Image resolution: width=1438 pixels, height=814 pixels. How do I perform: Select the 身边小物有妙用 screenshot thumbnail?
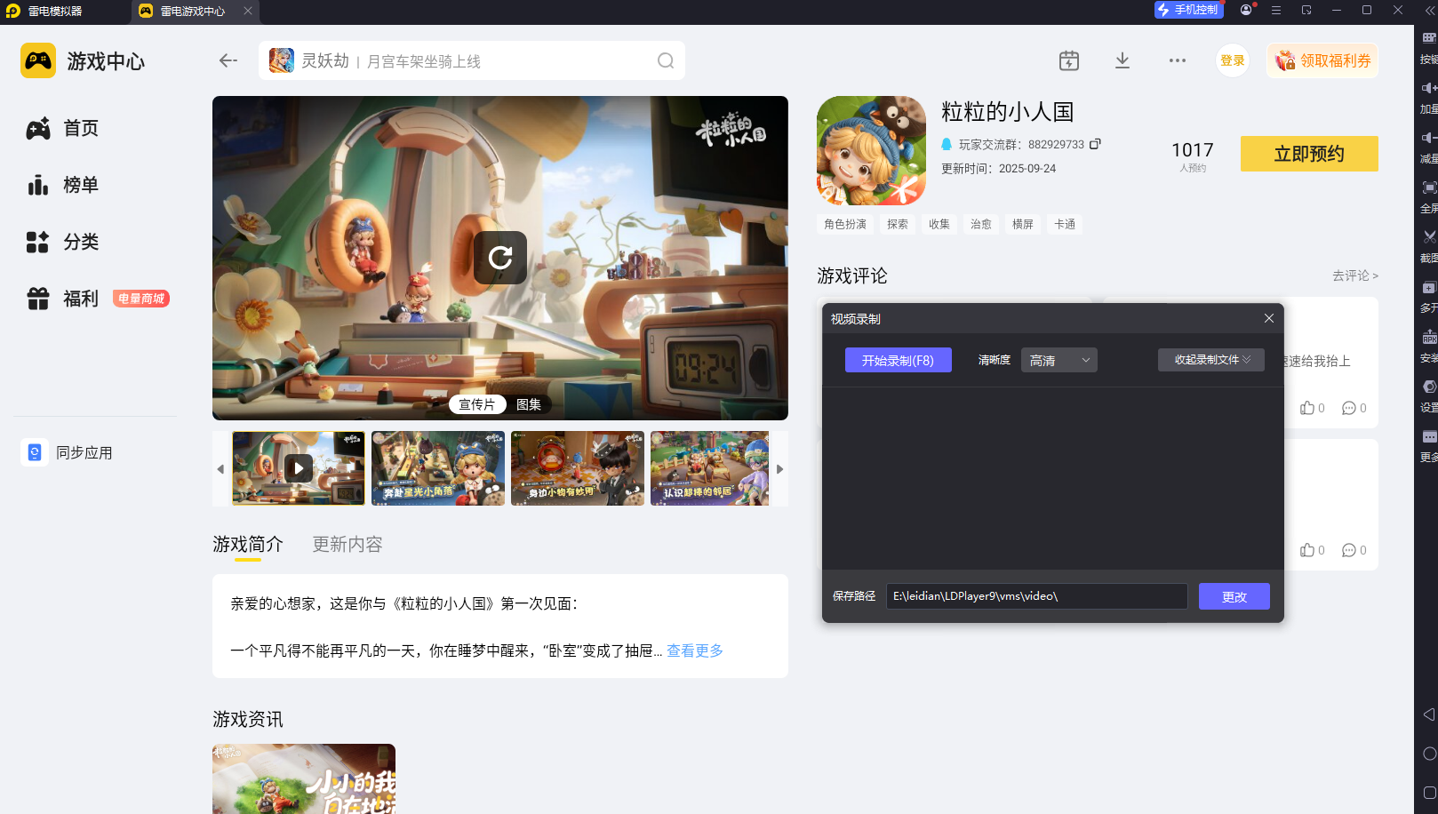578,468
